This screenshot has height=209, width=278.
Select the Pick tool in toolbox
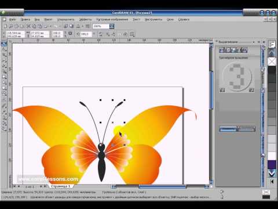pos(3,44)
